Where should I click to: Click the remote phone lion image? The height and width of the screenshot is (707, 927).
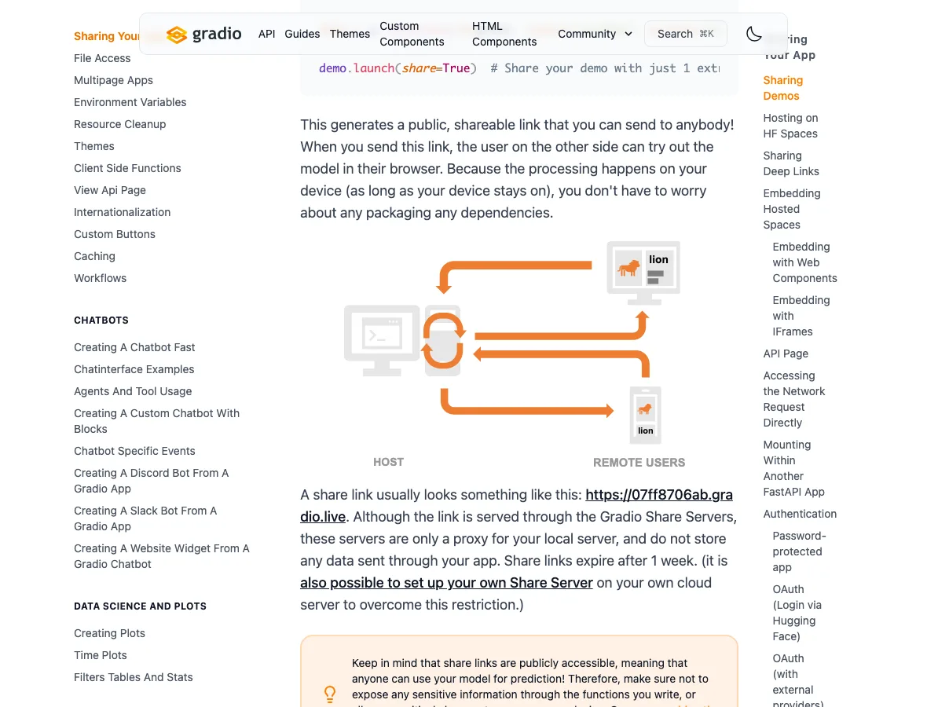[x=645, y=415]
